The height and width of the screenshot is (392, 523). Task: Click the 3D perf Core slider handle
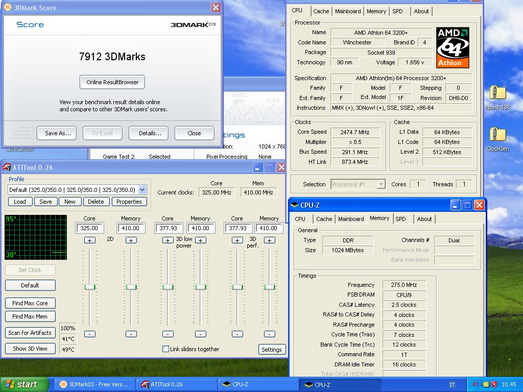click(237, 287)
